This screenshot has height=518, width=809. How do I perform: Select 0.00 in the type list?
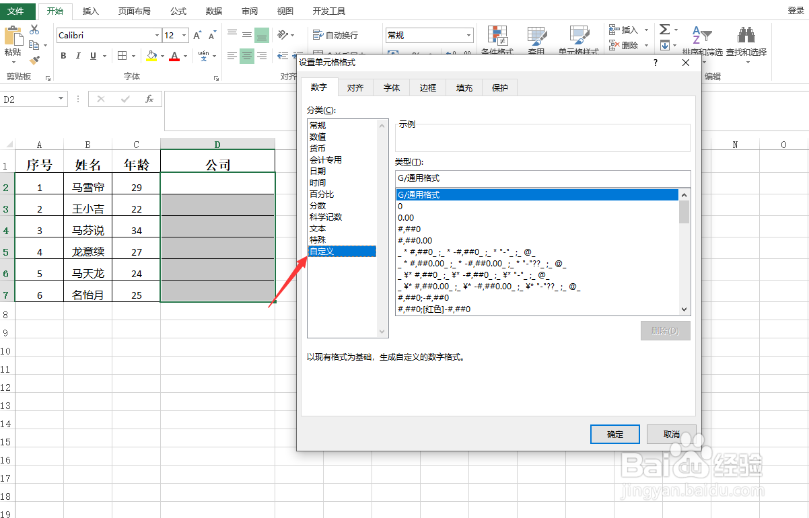point(537,217)
